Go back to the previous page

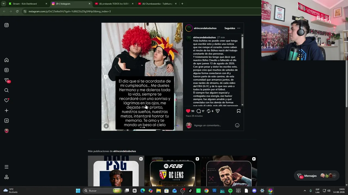pyautogui.click(x=4, y=11)
